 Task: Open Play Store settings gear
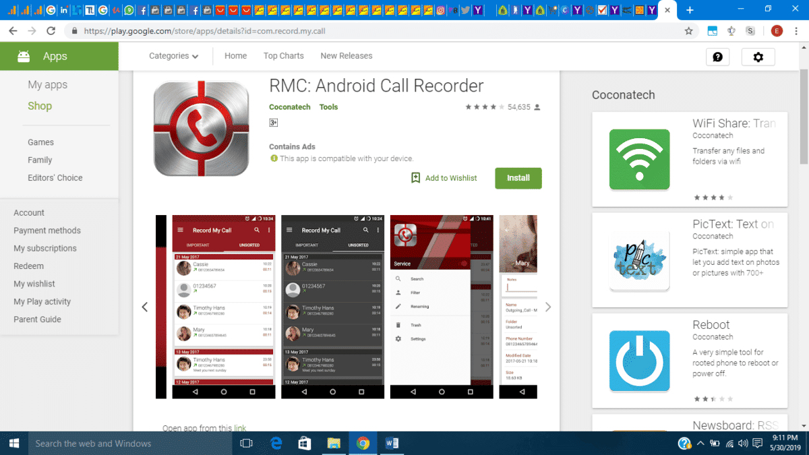pyautogui.click(x=758, y=57)
